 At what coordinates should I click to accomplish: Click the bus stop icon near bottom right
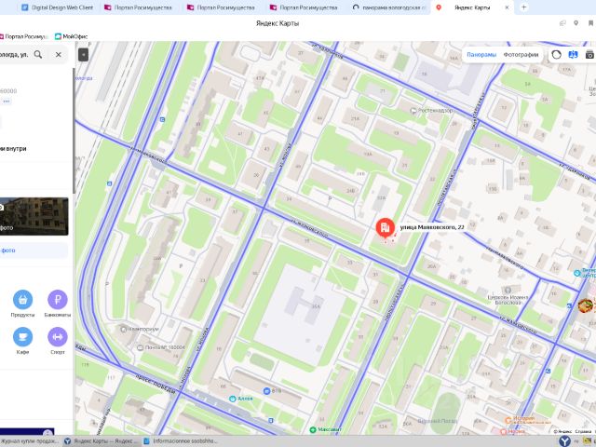click(548, 371)
